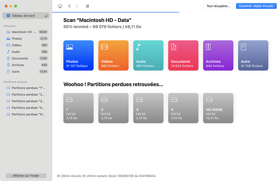Click the picture icon on Photos card
The image size is (280, 181).
click(x=69, y=47)
